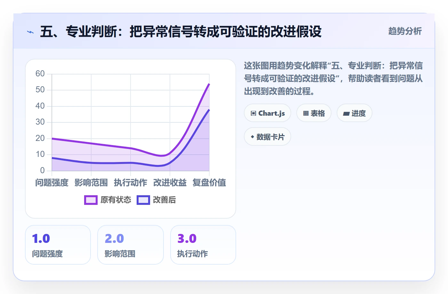Click the grid icon in the 表格 chip

pos(306,113)
